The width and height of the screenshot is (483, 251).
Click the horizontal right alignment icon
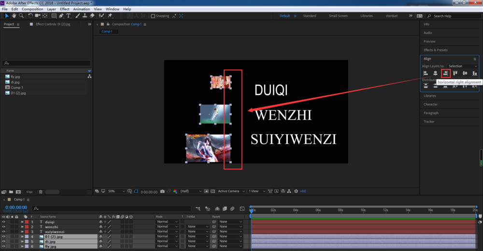pos(445,73)
